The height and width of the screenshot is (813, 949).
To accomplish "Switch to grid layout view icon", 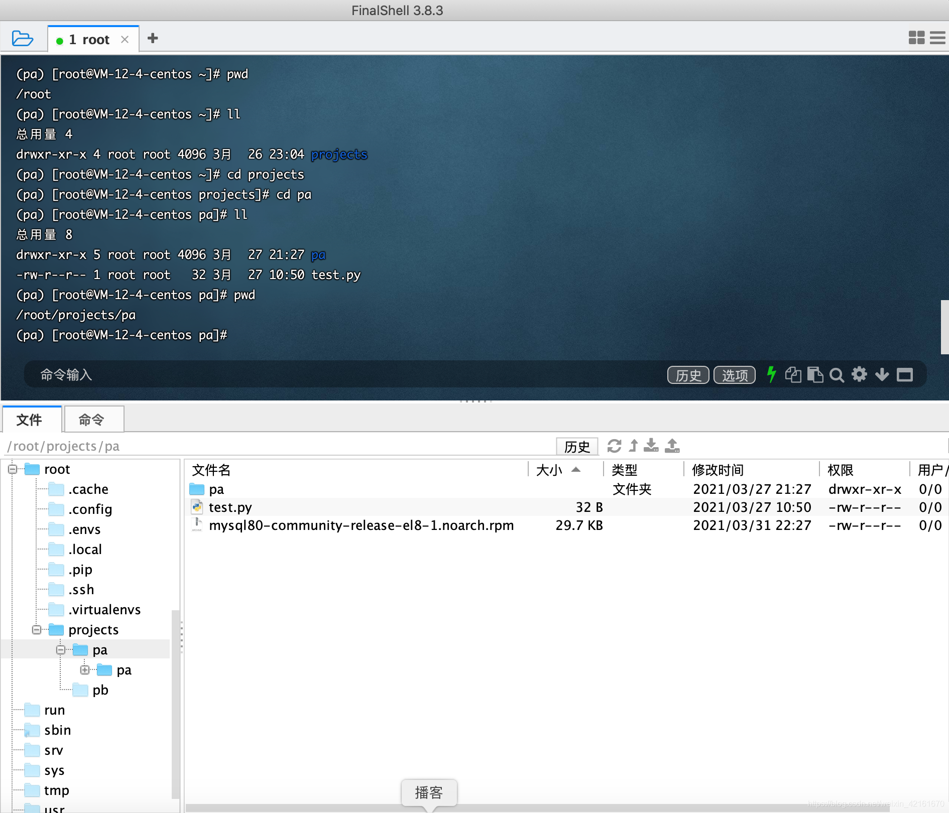I will (916, 38).
